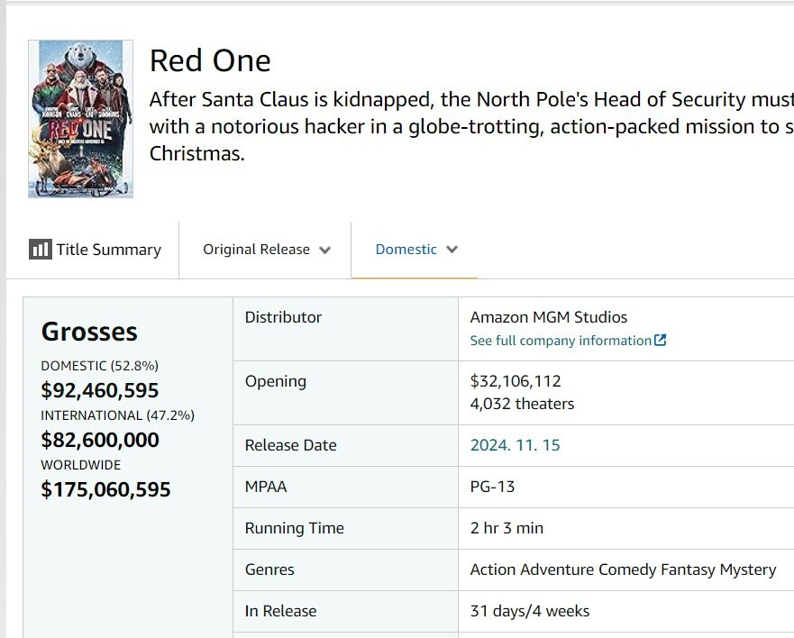Switch to the Title Summary tab
Viewport: 794px width, 638px height.
(x=108, y=251)
